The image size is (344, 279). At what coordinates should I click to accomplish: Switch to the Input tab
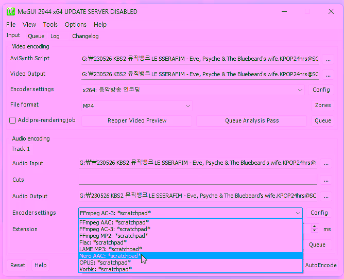click(x=13, y=36)
